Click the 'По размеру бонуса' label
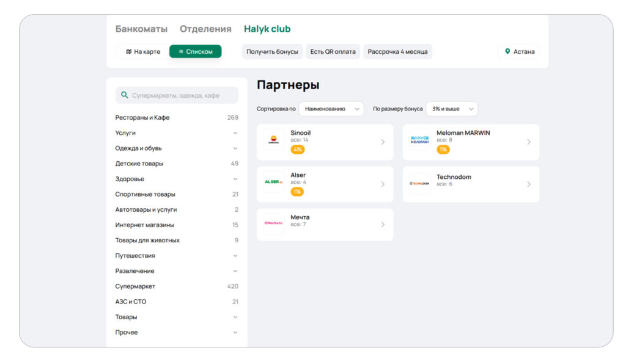The image size is (626, 362). pos(397,109)
